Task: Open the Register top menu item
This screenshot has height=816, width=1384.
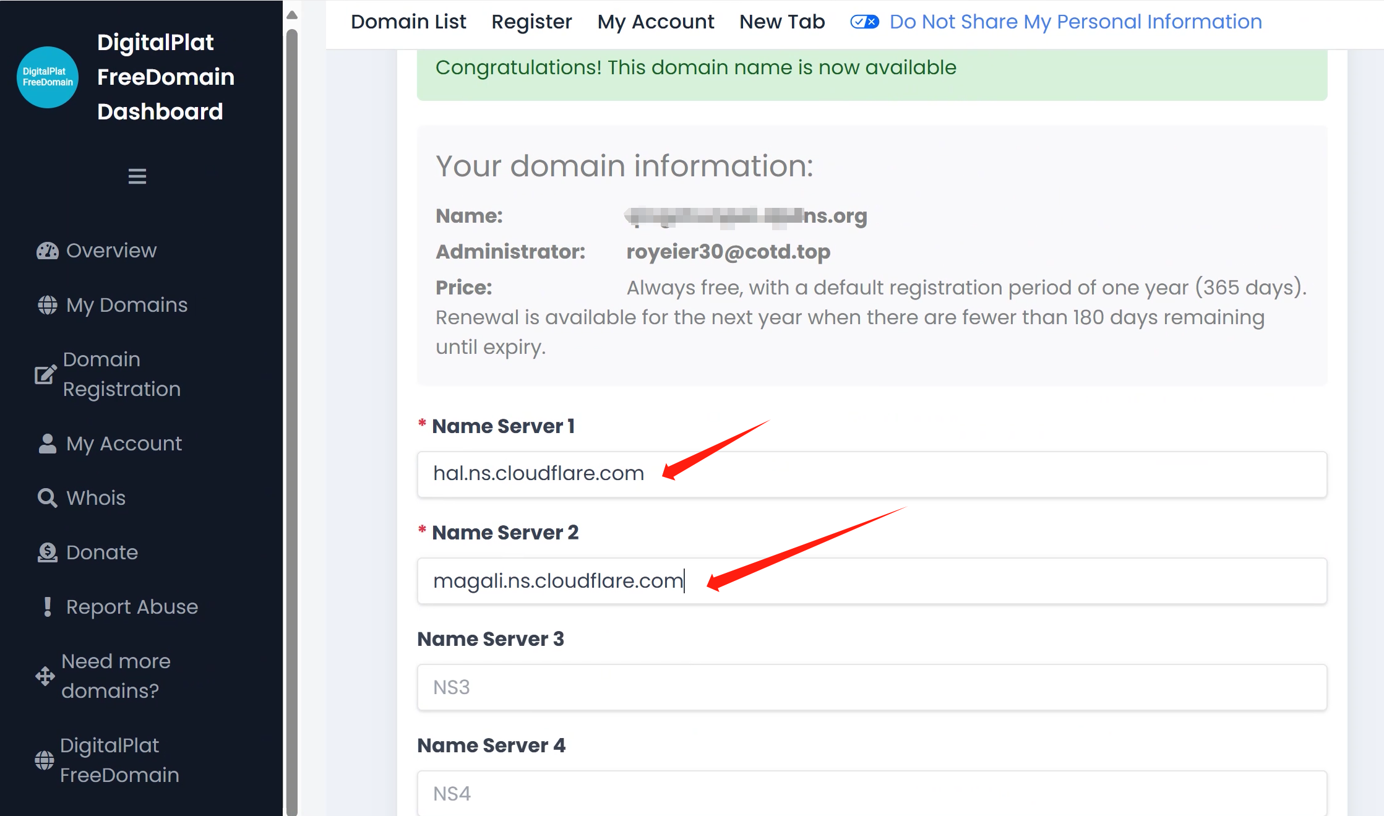Action: [531, 22]
